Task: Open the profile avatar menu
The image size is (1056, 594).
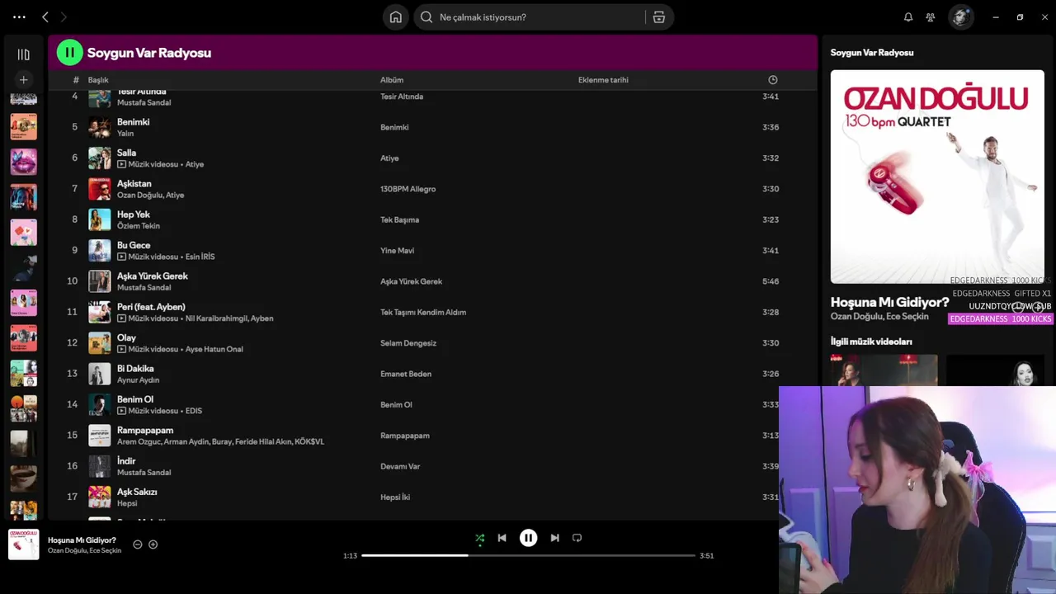Action: click(960, 16)
